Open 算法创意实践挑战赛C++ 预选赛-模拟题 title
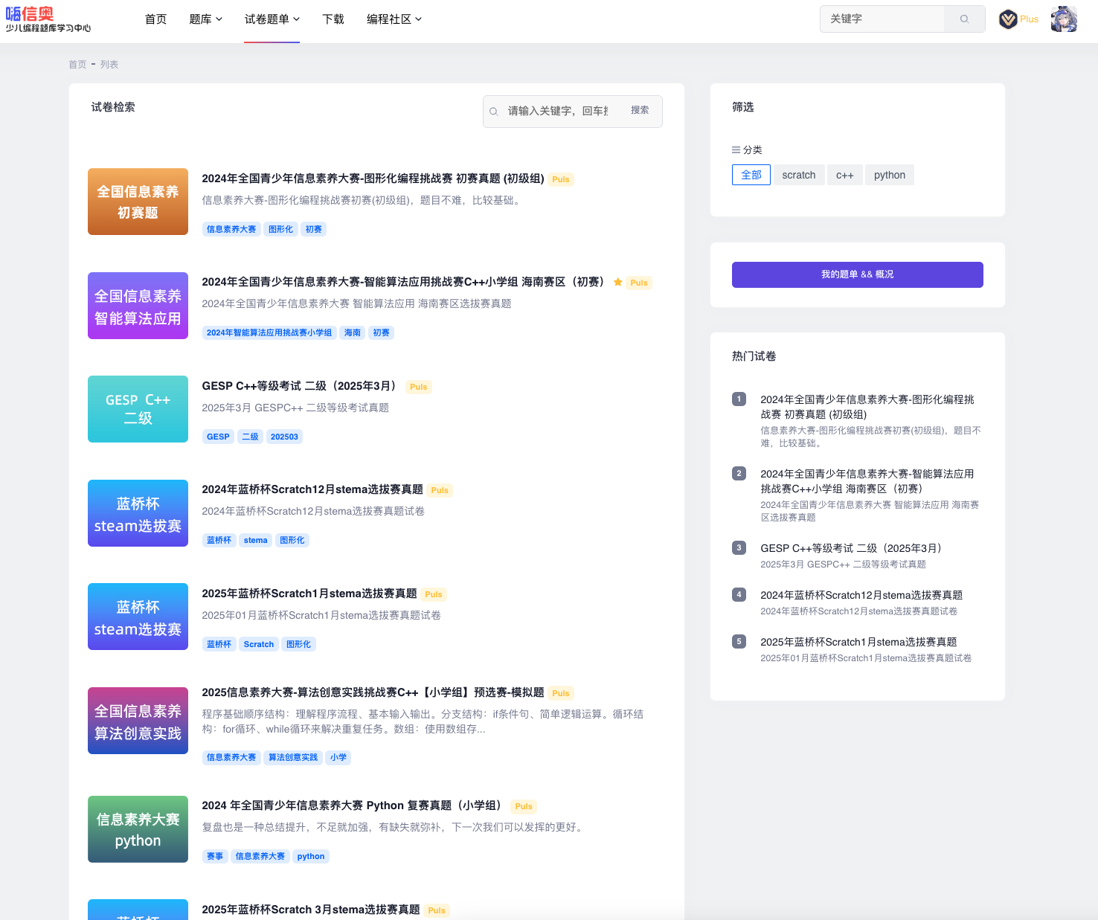This screenshot has width=1098, height=920. point(373,692)
